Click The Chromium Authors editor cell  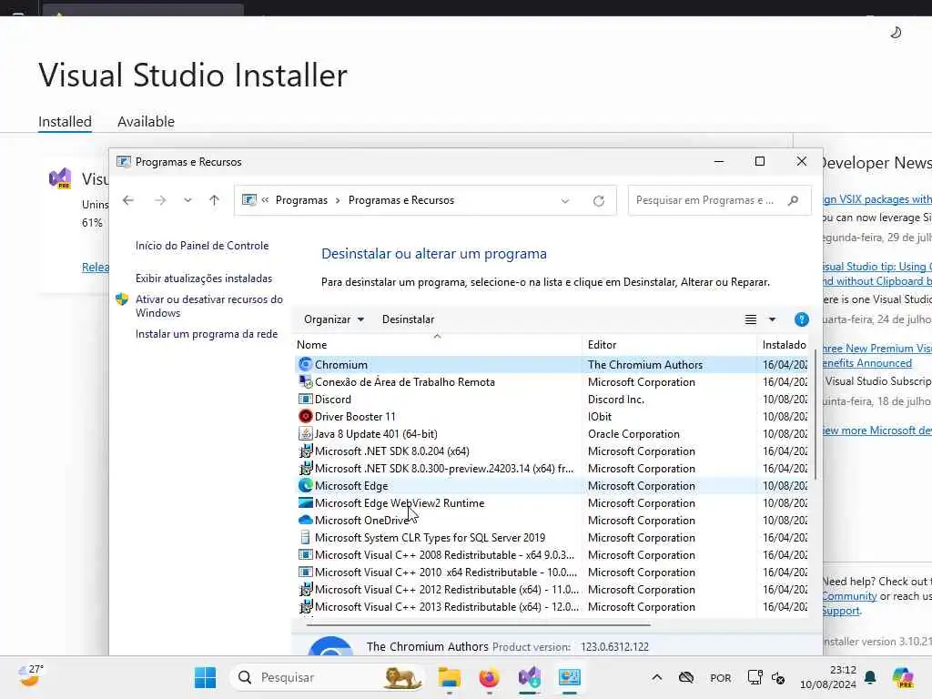coord(645,364)
